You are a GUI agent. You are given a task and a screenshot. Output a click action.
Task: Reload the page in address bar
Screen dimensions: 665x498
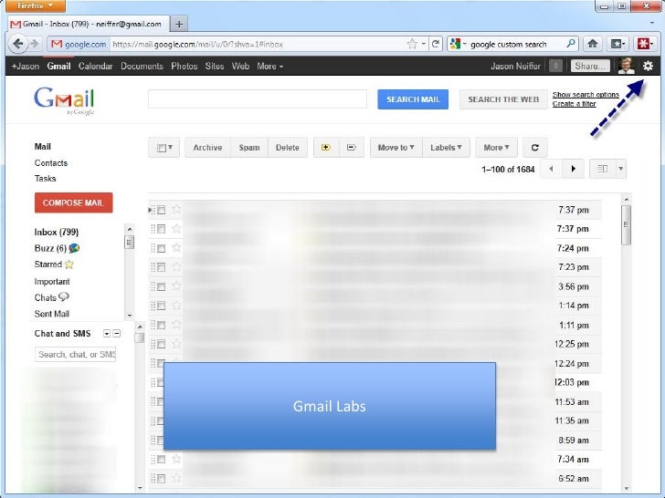pos(436,44)
